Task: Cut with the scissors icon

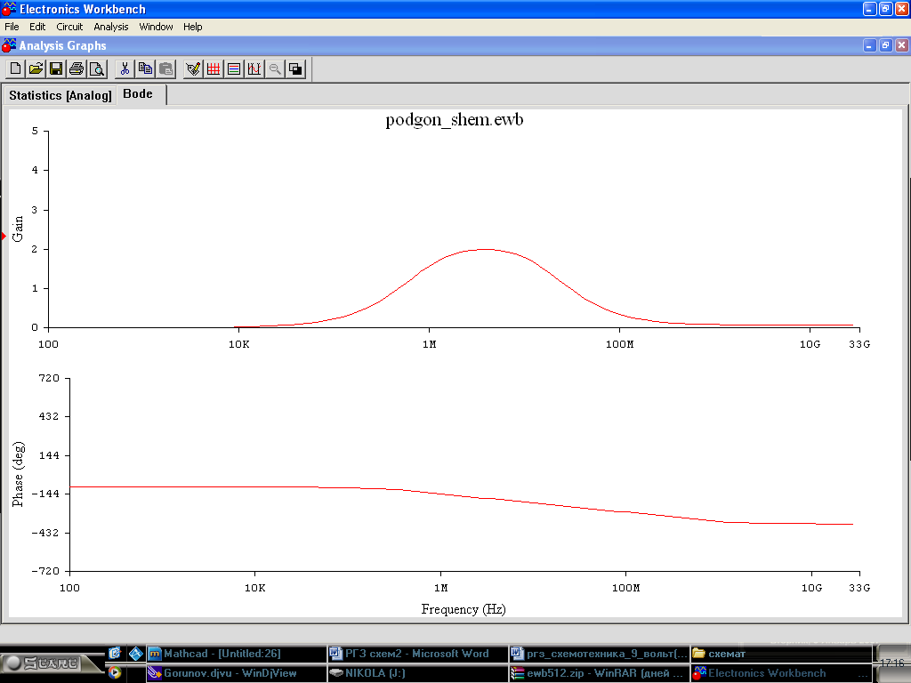Action: pos(125,69)
